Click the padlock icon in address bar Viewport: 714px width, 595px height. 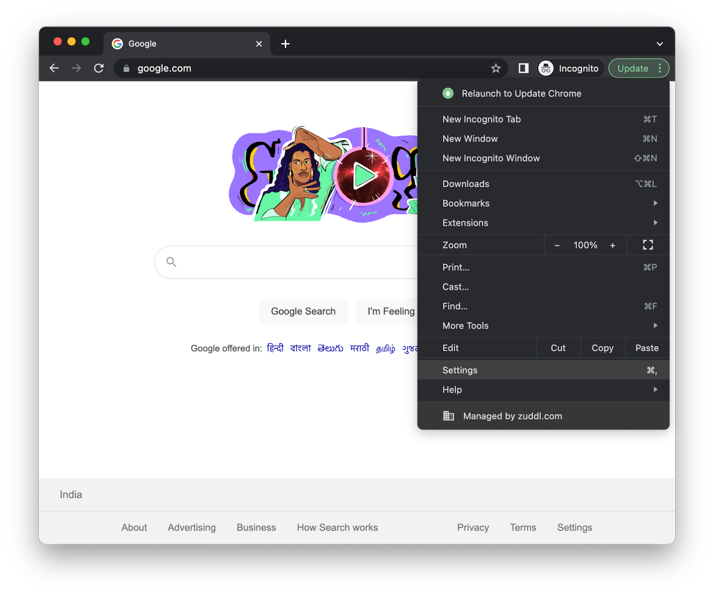[x=126, y=68]
